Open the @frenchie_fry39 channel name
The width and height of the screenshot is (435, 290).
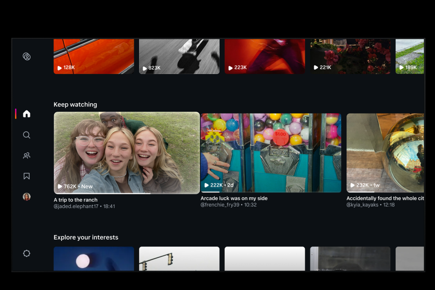(x=220, y=205)
